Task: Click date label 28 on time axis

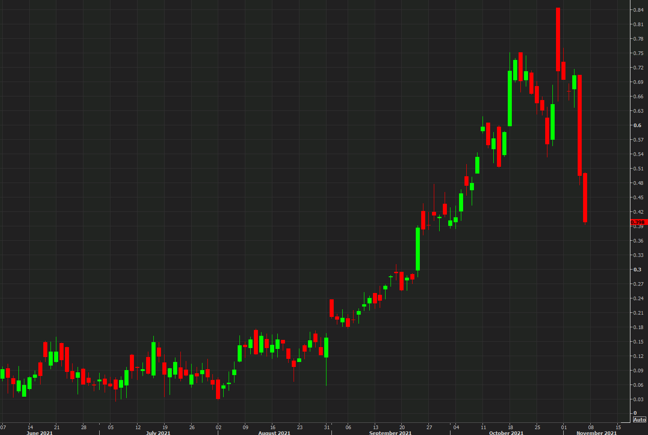Action: click(84, 427)
